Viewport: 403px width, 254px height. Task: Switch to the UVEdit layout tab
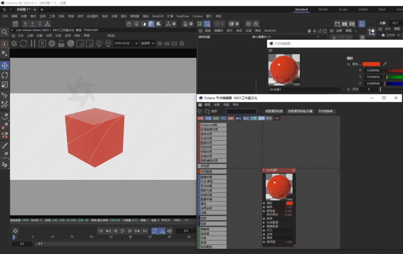362,9
